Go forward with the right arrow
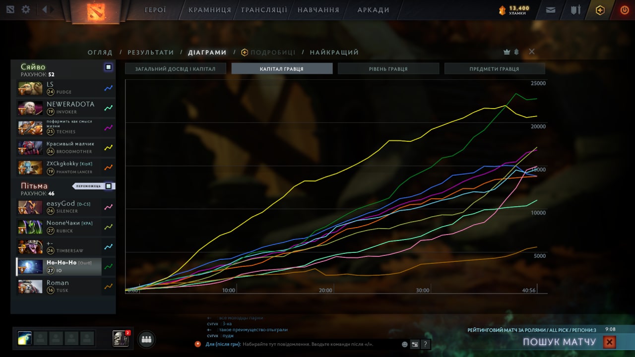This screenshot has height=357, width=635. coord(53,9)
